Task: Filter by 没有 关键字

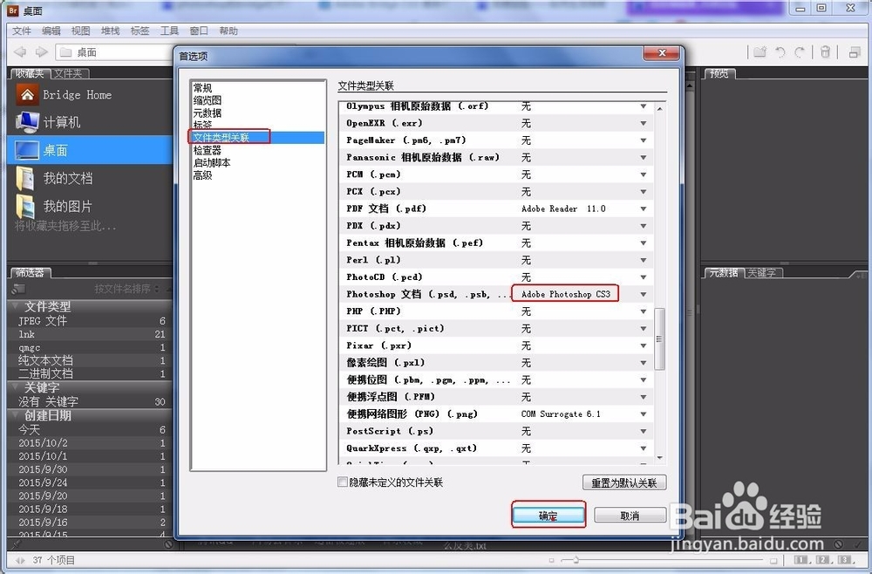Action: click(90, 401)
